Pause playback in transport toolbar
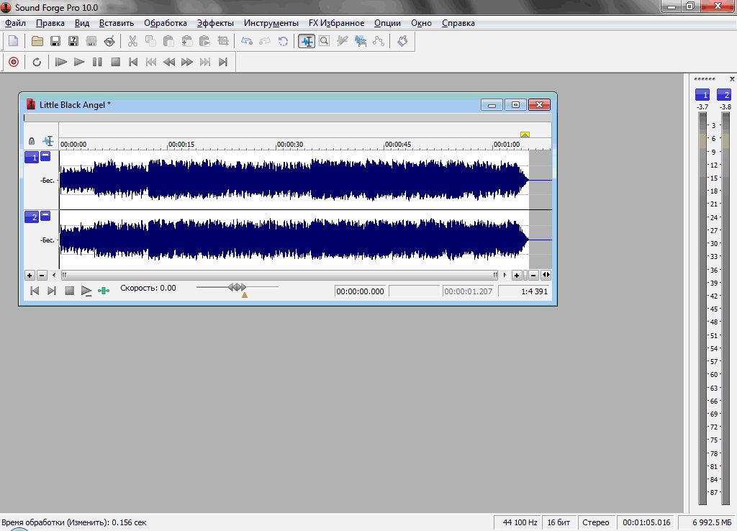The height and width of the screenshot is (531, 737). [x=97, y=62]
